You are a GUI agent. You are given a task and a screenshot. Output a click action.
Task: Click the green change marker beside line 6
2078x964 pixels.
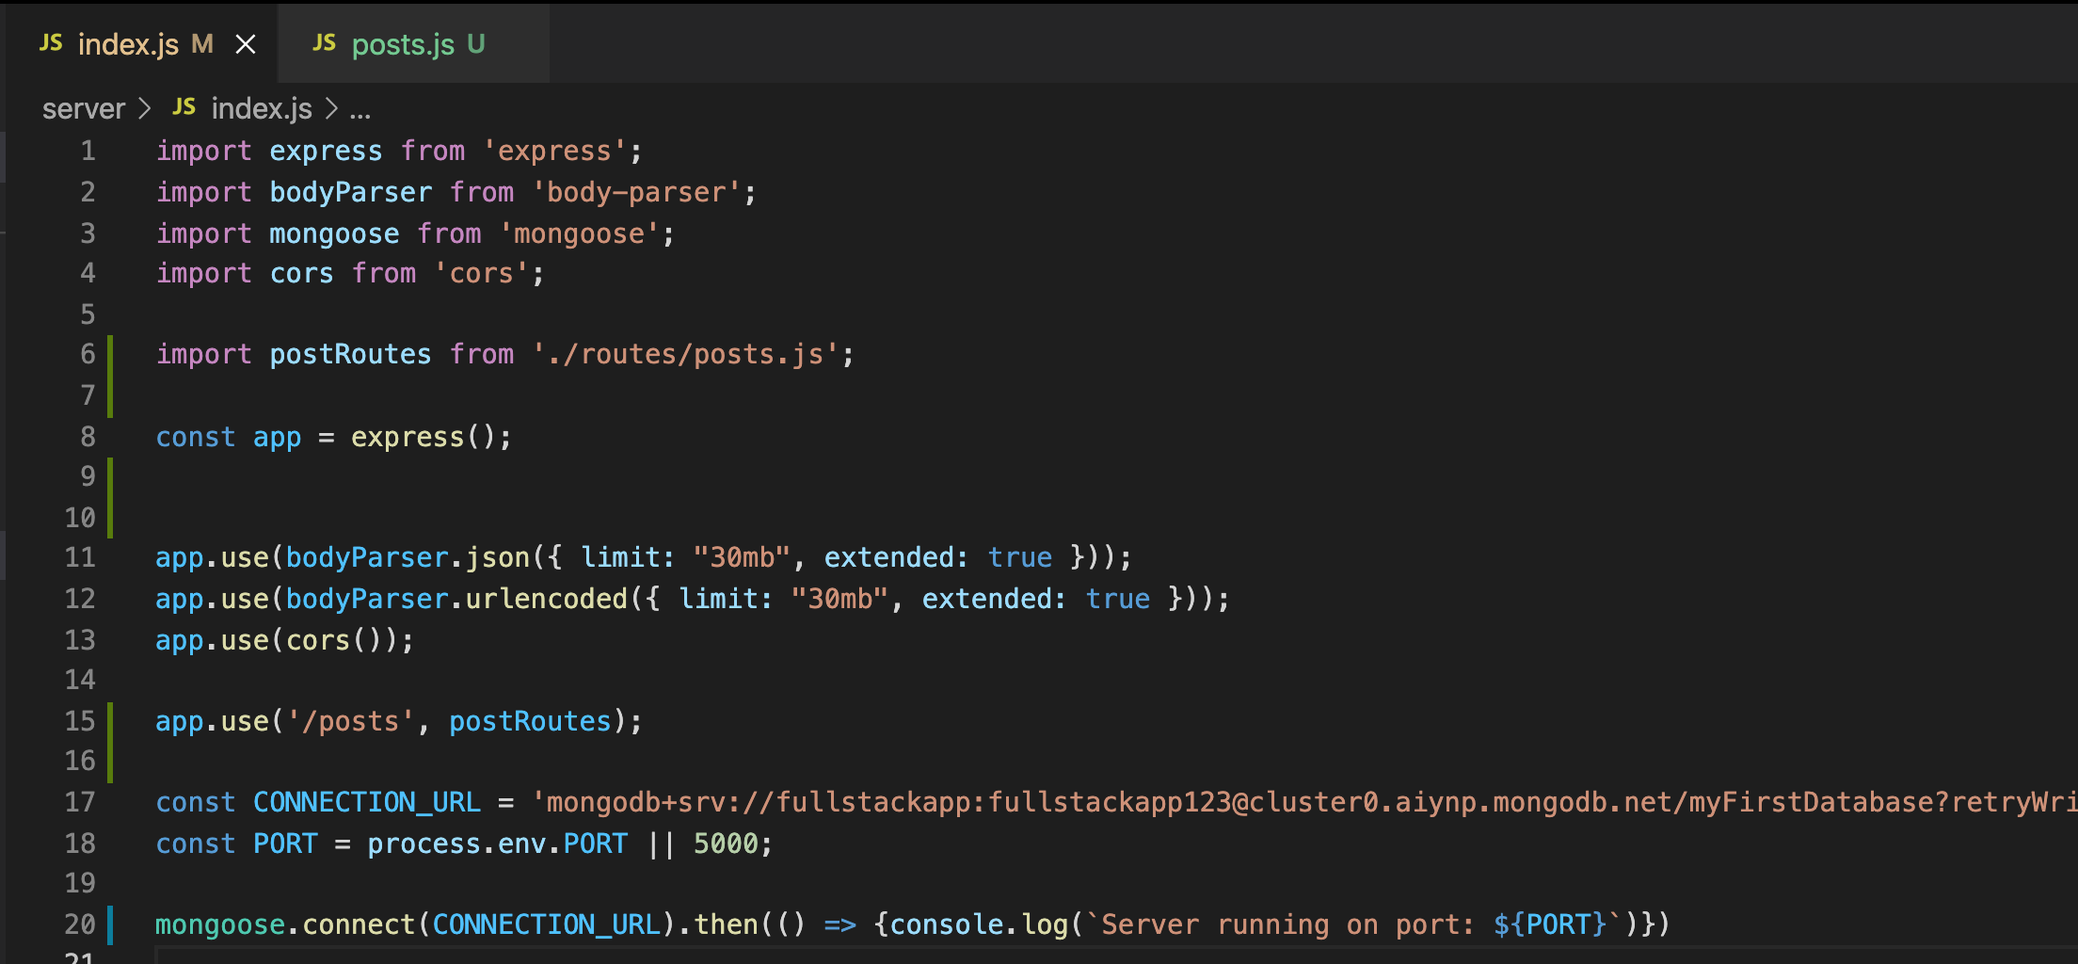tap(110, 376)
